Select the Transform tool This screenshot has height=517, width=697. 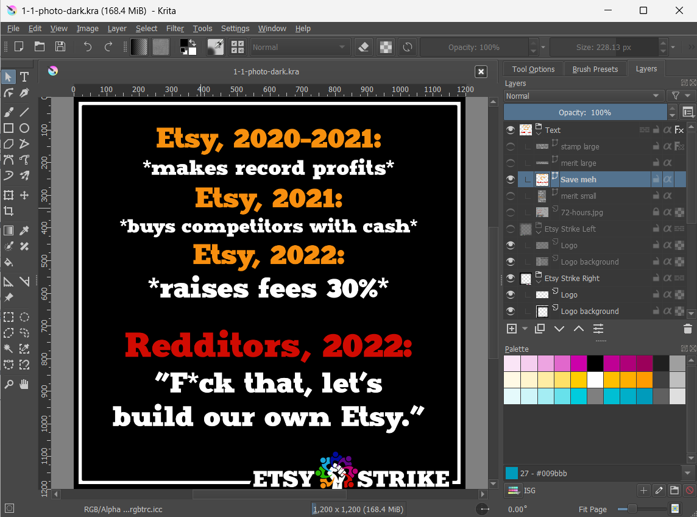[9, 195]
